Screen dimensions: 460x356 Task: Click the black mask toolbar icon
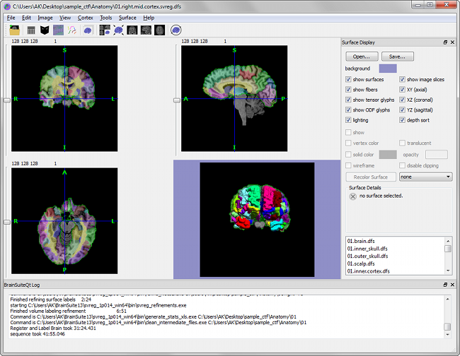pyautogui.click(x=45, y=30)
